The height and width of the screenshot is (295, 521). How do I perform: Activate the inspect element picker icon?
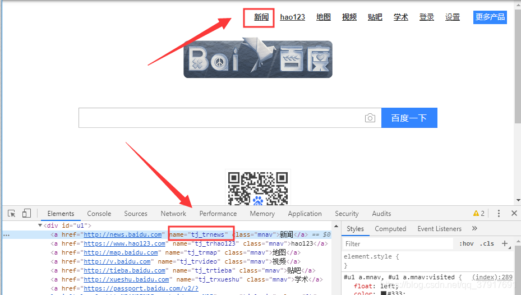[x=12, y=213]
